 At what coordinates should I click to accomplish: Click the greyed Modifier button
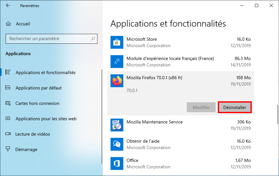point(201,107)
